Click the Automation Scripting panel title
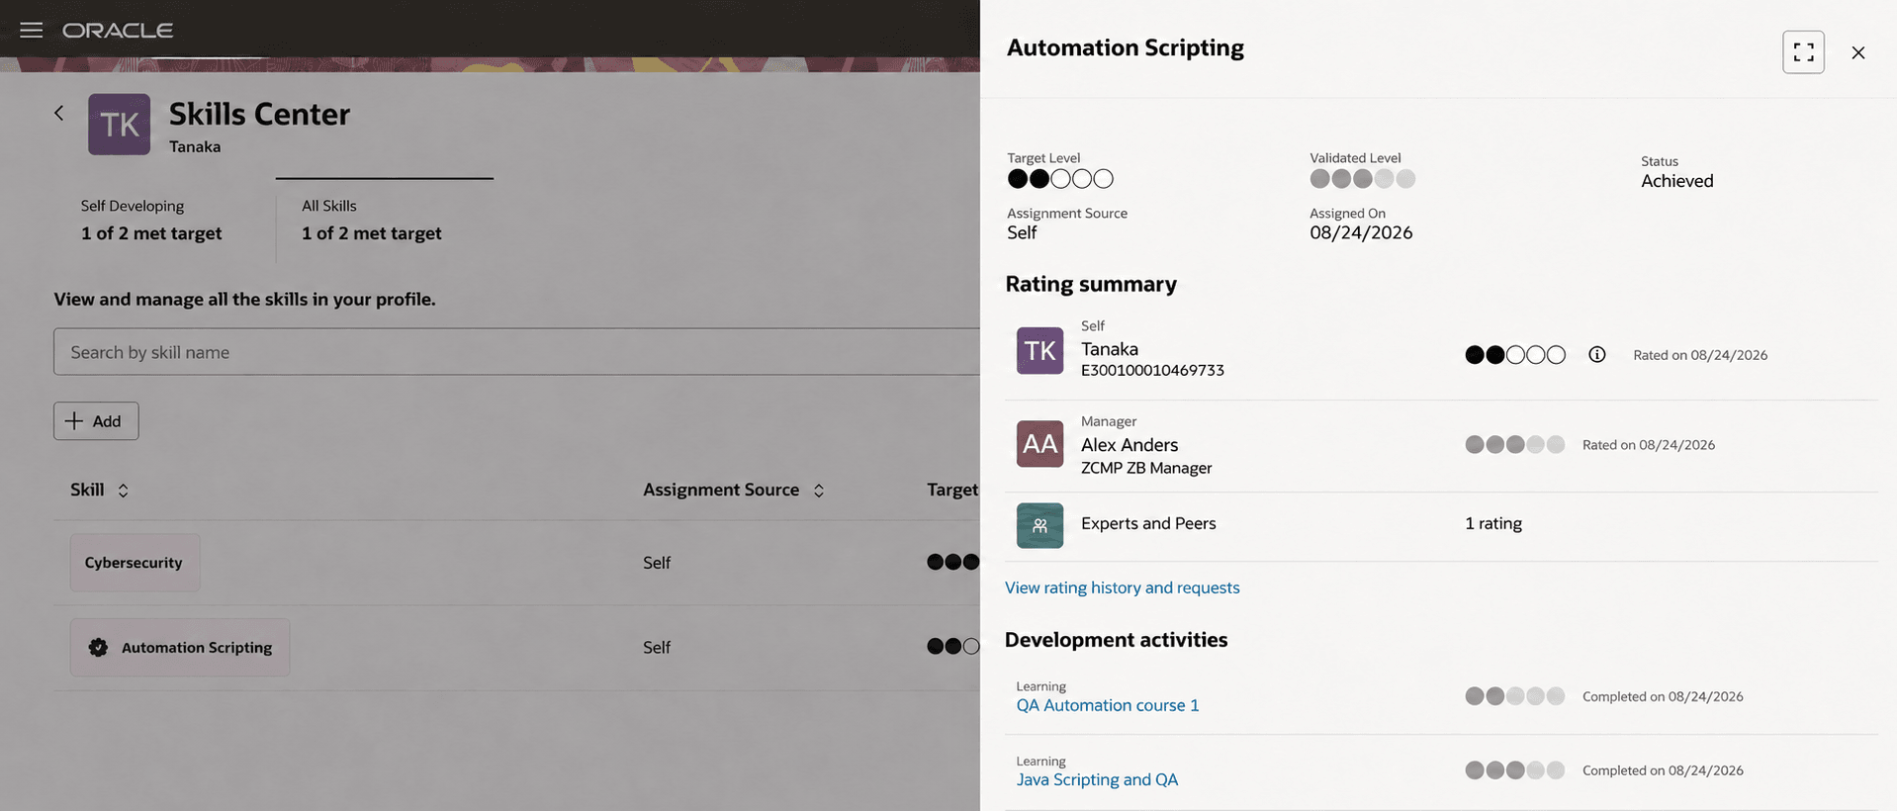 1126,47
